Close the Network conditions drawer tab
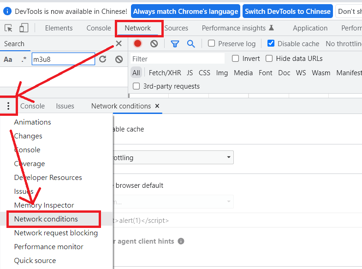362x269 pixels. click(x=157, y=106)
